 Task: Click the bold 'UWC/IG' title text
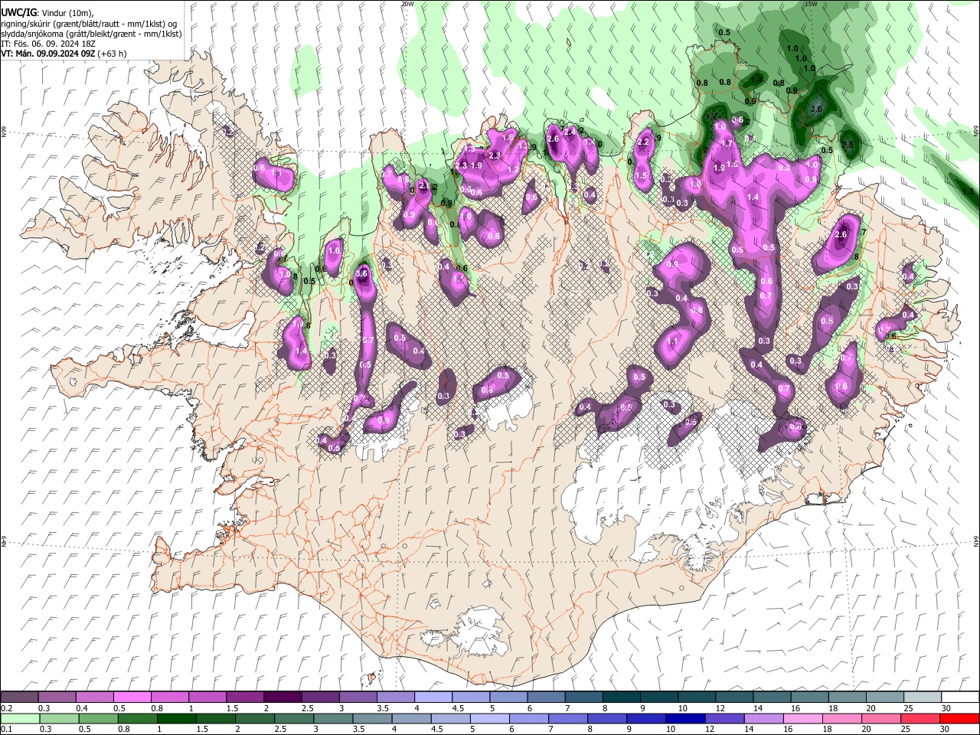[18, 14]
